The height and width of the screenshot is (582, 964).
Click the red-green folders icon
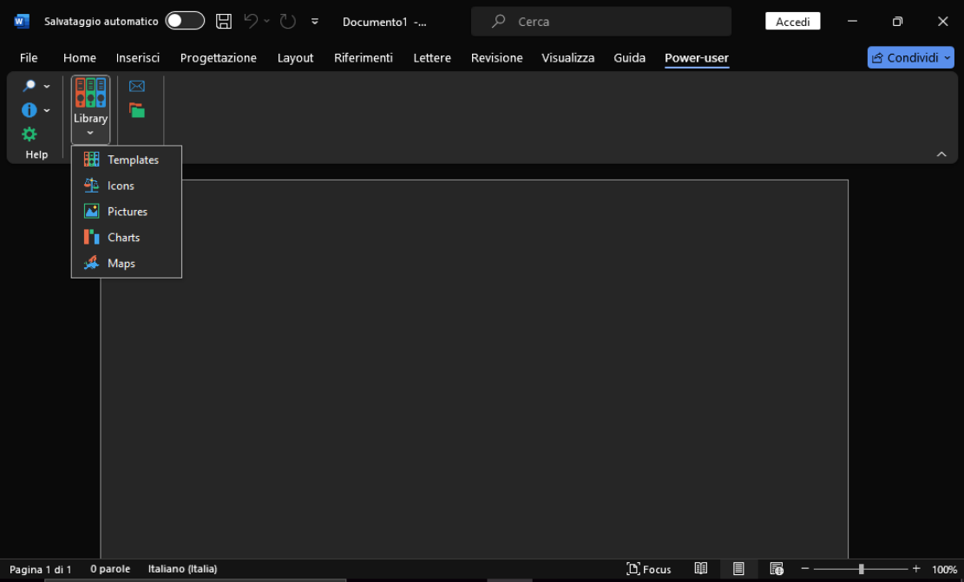(x=137, y=110)
